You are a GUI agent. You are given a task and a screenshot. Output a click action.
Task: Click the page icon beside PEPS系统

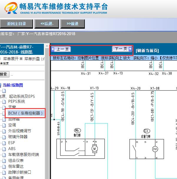pos(4,102)
